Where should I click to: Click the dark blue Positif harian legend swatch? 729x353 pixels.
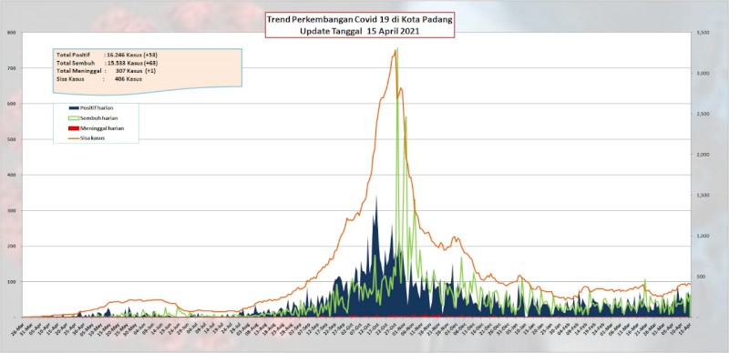74,107
